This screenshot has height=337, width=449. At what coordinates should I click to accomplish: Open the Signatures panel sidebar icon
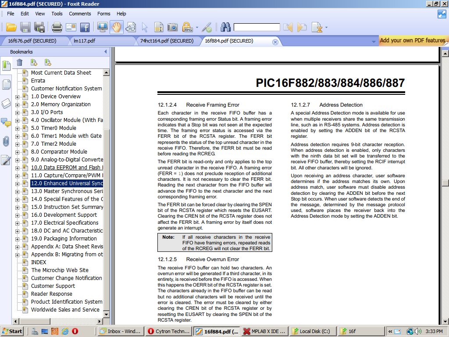coord(6,160)
